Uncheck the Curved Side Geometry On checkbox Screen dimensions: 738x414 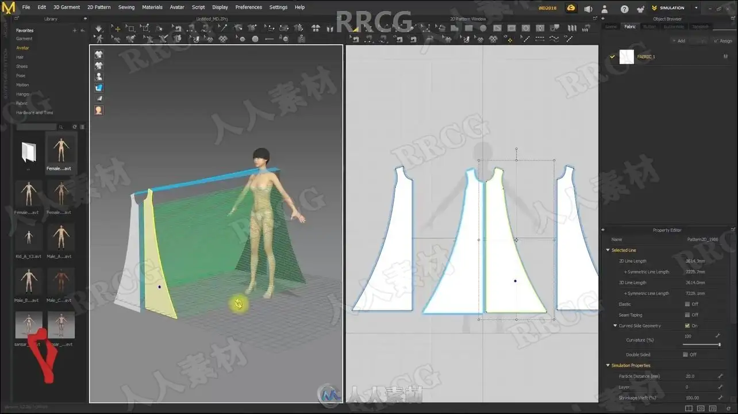pos(687,325)
